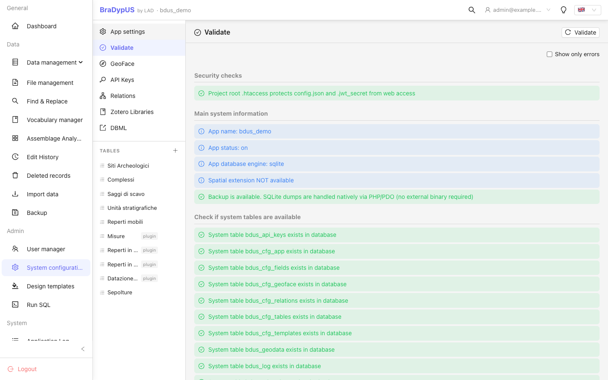Open the Saggi di scavo table

pyautogui.click(x=139, y=194)
